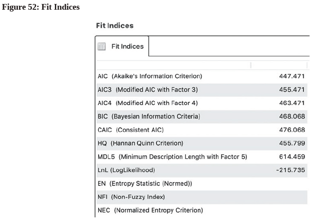Select the Fit Indices tab
This screenshot has width=313, height=220.
coord(122,46)
